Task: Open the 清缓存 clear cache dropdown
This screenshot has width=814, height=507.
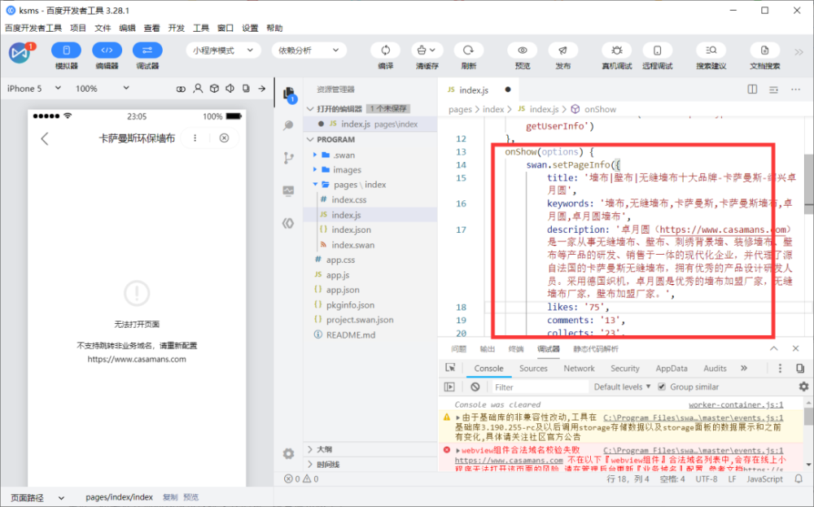Action: [427, 50]
